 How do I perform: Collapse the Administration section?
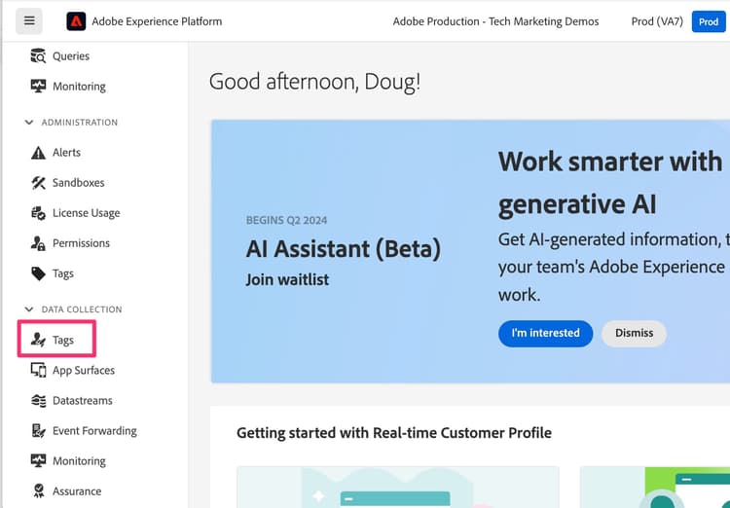point(29,123)
